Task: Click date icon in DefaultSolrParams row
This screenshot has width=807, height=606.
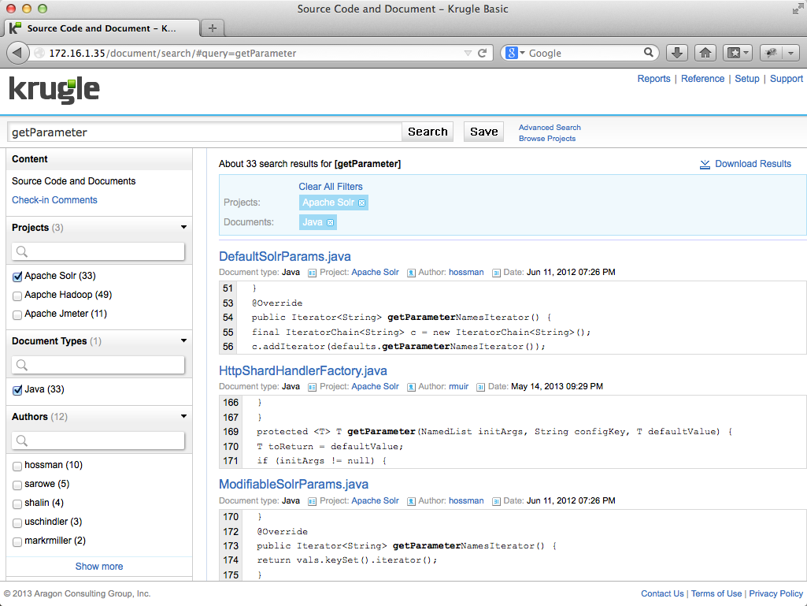Action: (x=496, y=273)
